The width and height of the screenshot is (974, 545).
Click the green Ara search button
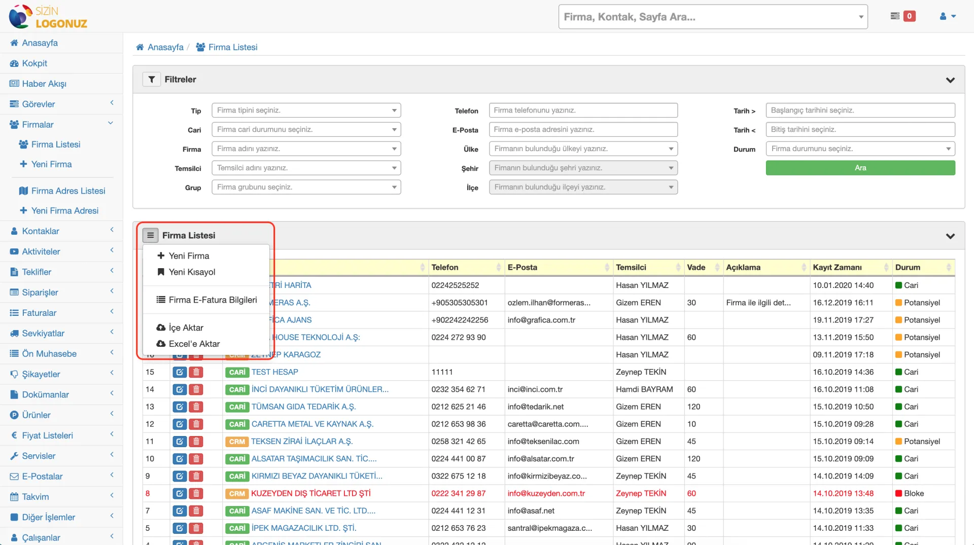(860, 168)
